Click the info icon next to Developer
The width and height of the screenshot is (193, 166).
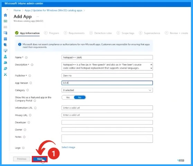pos(29,123)
